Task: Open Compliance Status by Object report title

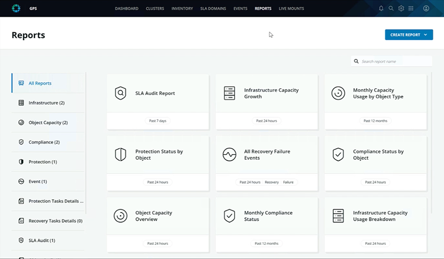Action: 378,155
